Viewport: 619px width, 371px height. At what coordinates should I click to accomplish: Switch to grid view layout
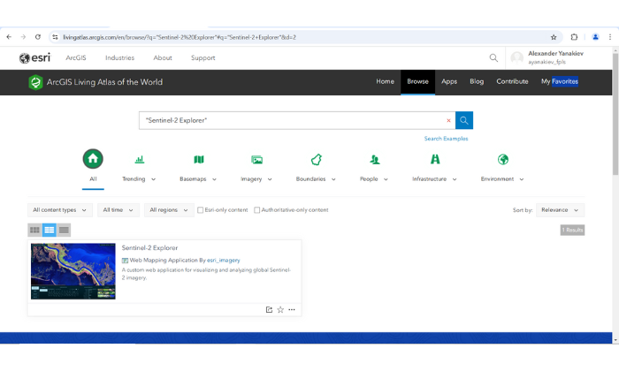tap(34, 230)
